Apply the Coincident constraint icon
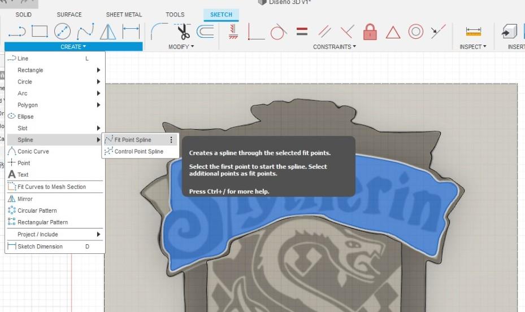 [x=256, y=32]
